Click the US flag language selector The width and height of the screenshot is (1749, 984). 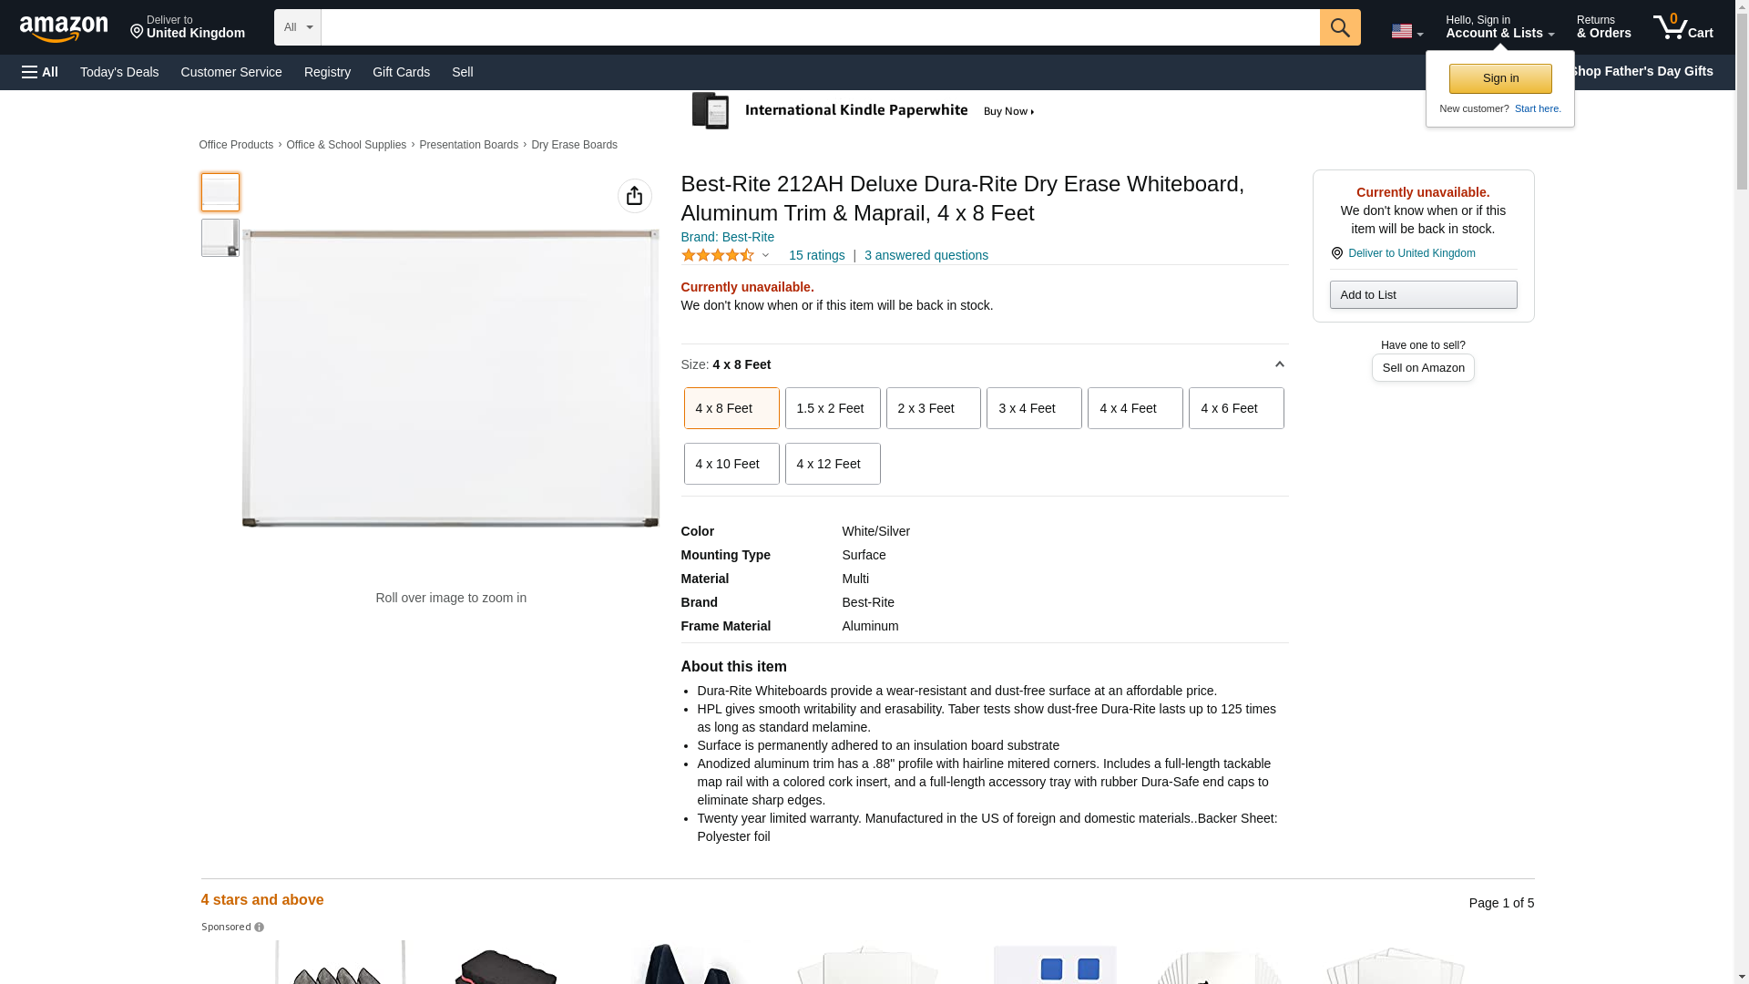tap(1406, 31)
